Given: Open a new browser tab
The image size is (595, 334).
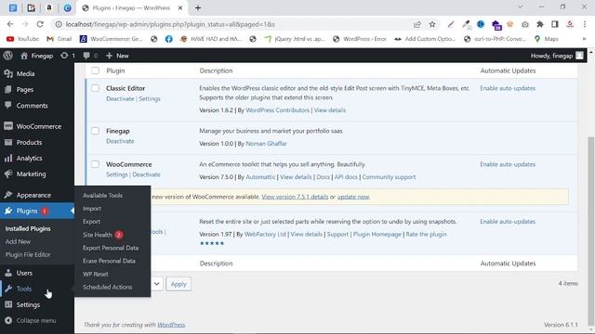Looking at the screenshot, I should click(x=198, y=8).
